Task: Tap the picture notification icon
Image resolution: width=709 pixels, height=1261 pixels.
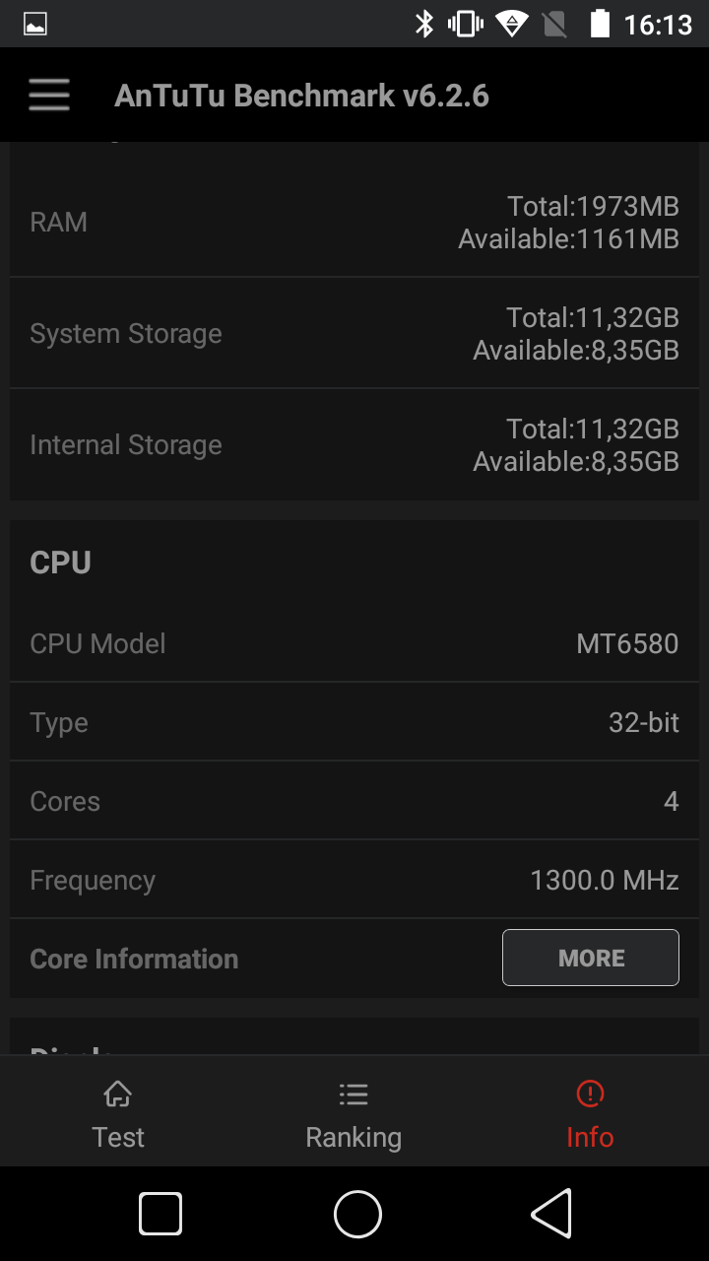Action: (x=35, y=25)
